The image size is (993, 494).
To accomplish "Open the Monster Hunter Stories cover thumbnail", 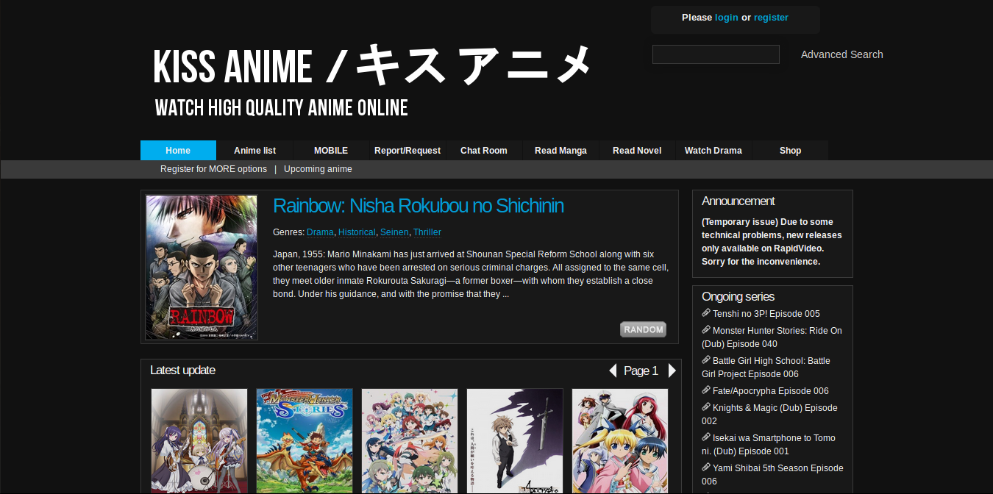I will click(305, 441).
